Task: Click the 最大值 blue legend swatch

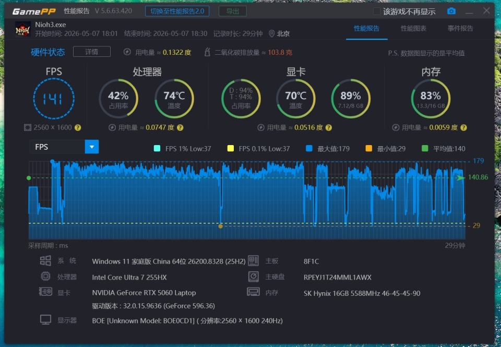Action: click(x=309, y=148)
